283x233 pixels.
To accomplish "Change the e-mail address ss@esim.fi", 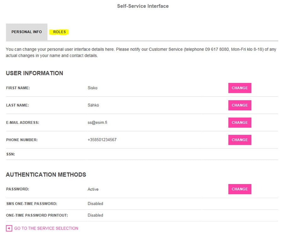I will (240, 123).
